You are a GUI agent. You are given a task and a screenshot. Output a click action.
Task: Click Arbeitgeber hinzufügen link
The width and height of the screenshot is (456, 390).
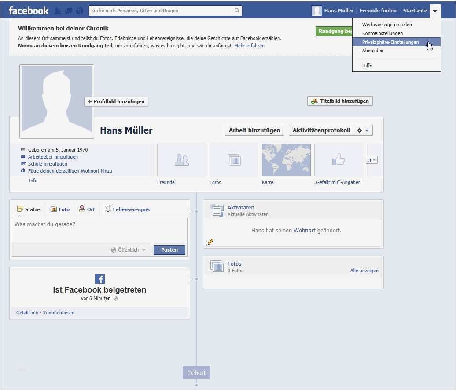(53, 157)
